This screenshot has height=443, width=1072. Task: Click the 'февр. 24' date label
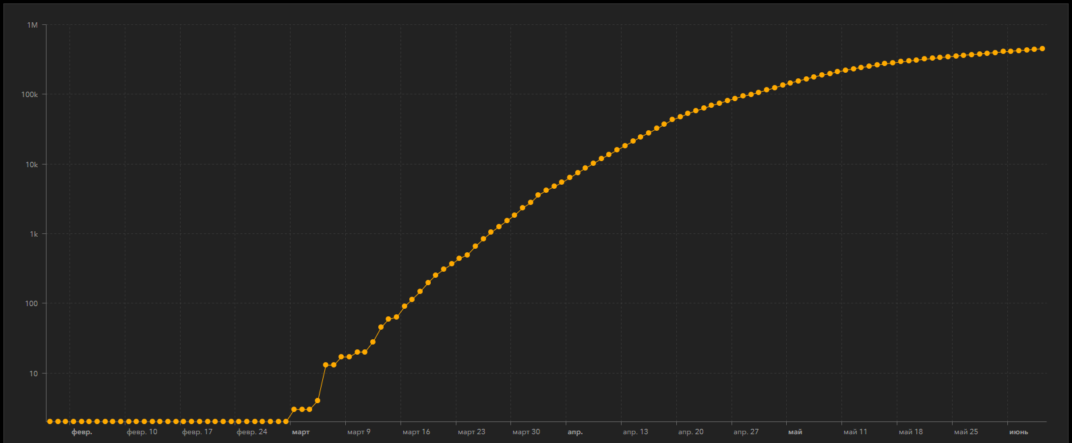tap(252, 432)
